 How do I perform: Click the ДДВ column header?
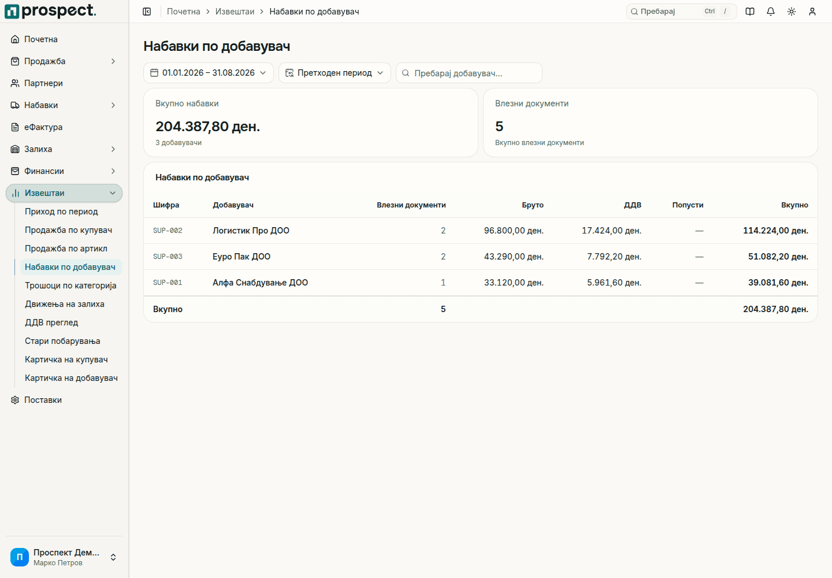[x=633, y=205]
